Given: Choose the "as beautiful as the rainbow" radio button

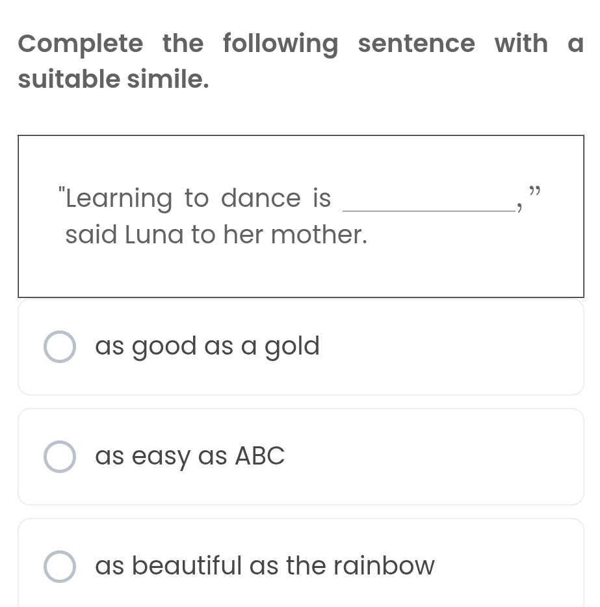Looking at the screenshot, I should pyautogui.click(x=59, y=566).
